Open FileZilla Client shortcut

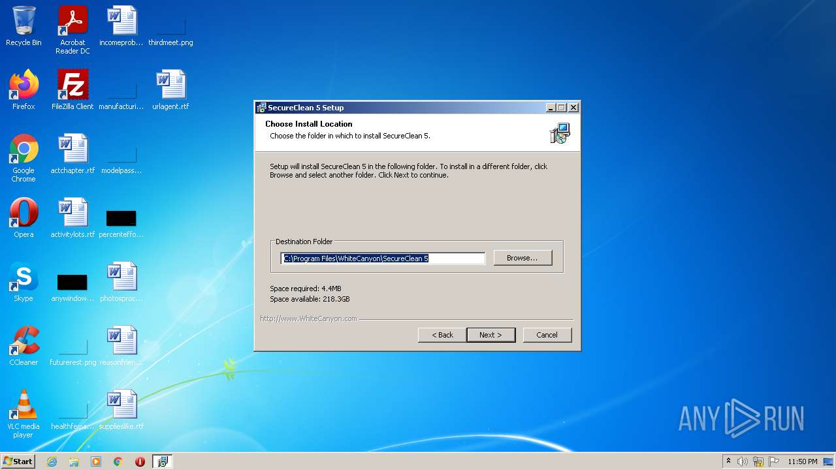(72, 90)
